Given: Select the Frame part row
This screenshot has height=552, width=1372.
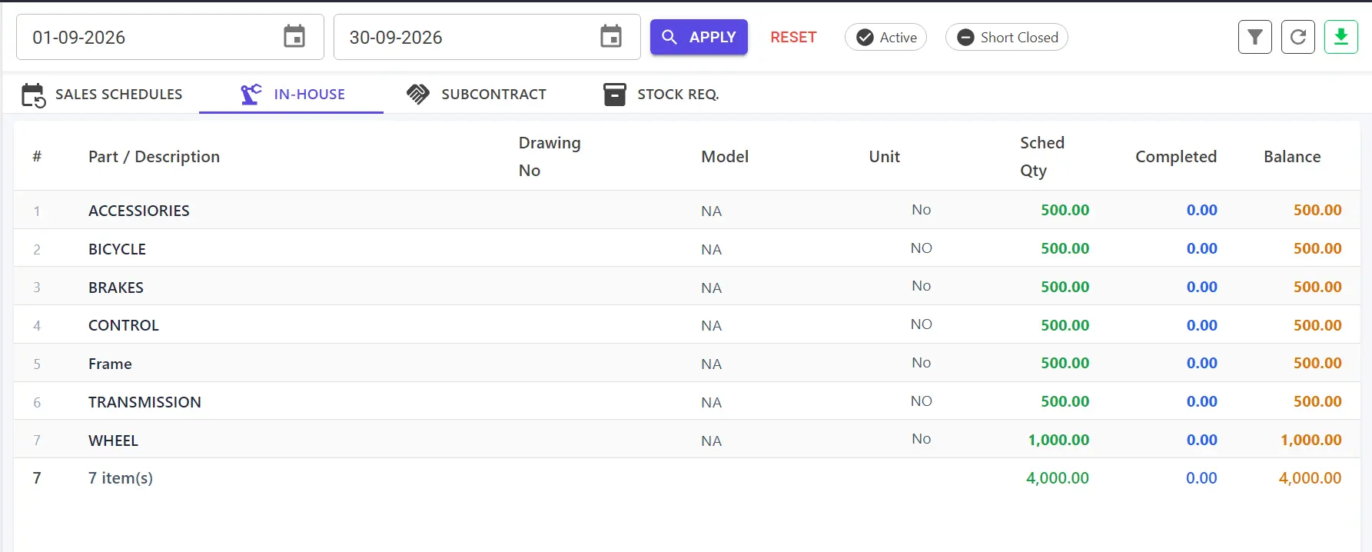Looking at the screenshot, I should [687, 363].
